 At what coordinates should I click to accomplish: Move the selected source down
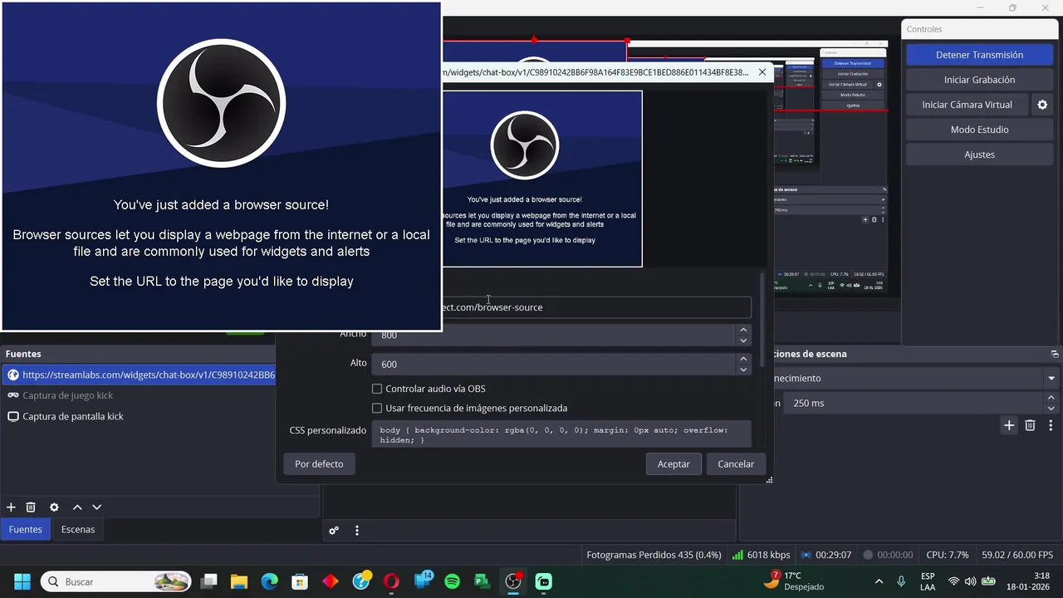(97, 507)
